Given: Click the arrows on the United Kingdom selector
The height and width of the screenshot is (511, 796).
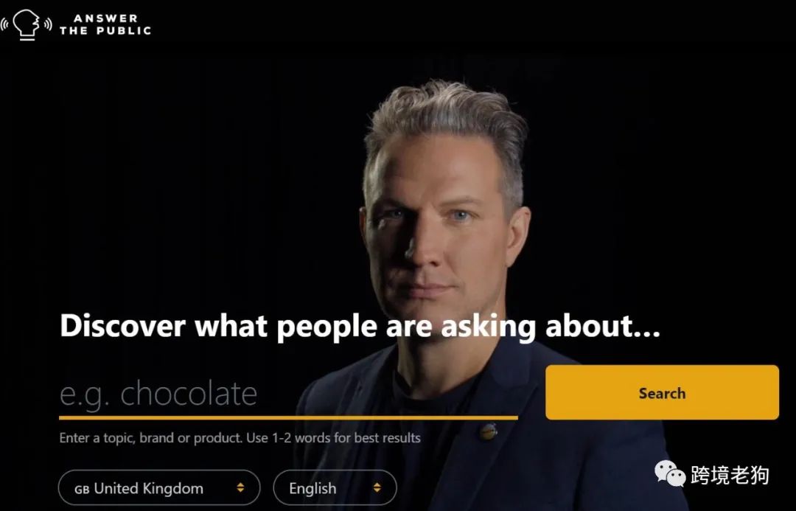Looking at the screenshot, I should 240,487.
